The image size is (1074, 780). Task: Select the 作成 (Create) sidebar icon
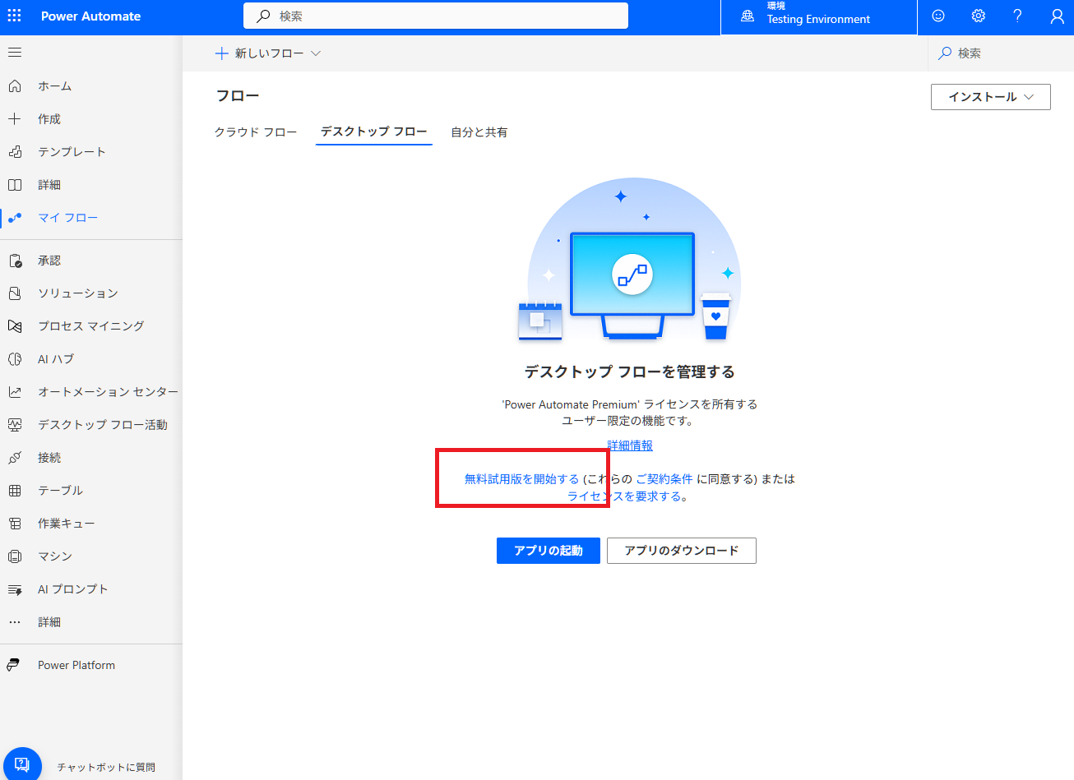(x=49, y=118)
